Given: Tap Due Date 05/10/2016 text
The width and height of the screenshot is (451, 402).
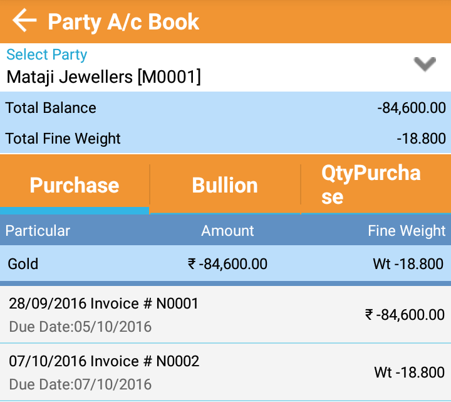Looking at the screenshot, I should (x=80, y=327).
